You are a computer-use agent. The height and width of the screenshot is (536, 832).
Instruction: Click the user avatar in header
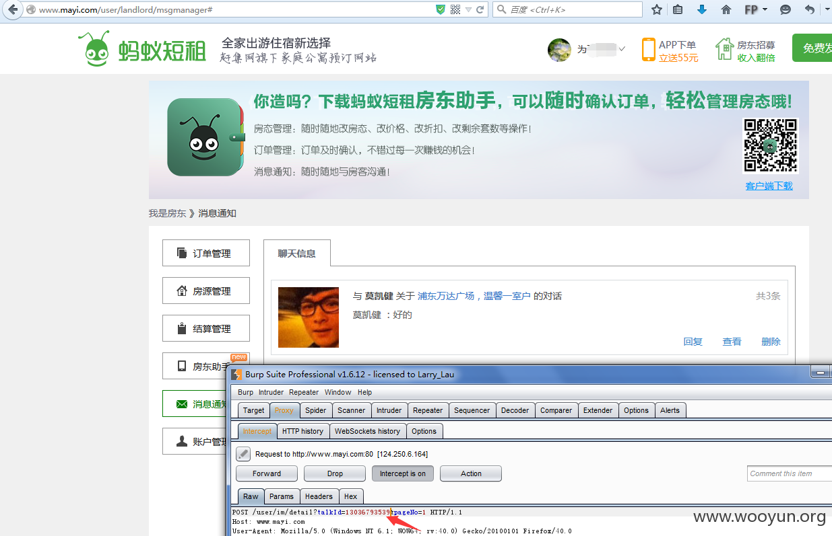click(x=559, y=50)
